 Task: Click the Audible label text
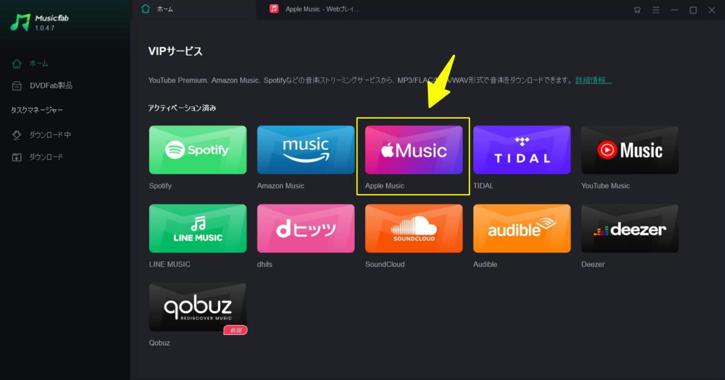coord(485,265)
